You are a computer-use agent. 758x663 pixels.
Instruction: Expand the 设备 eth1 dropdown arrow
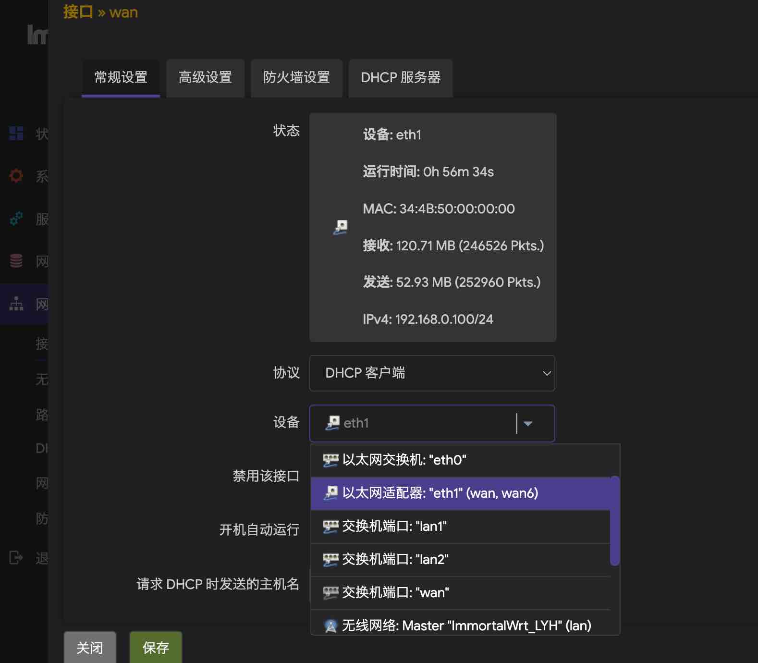click(x=528, y=423)
